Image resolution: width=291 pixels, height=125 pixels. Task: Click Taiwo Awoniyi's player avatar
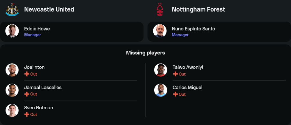(x=161, y=70)
